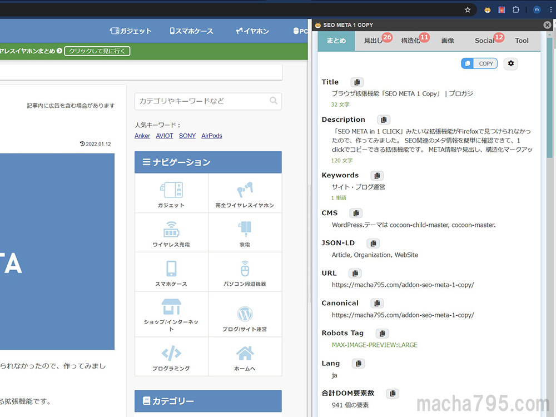Viewport: 556px width, 417px height.
Task: Switch to the 画像 tab
Action: (x=448, y=41)
